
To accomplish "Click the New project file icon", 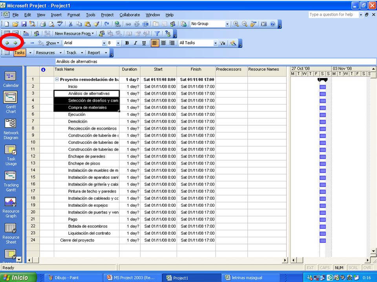I will 7,24.
